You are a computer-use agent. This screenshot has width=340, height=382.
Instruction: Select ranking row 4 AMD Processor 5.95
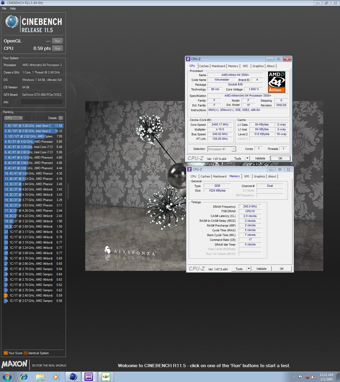pos(33,142)
